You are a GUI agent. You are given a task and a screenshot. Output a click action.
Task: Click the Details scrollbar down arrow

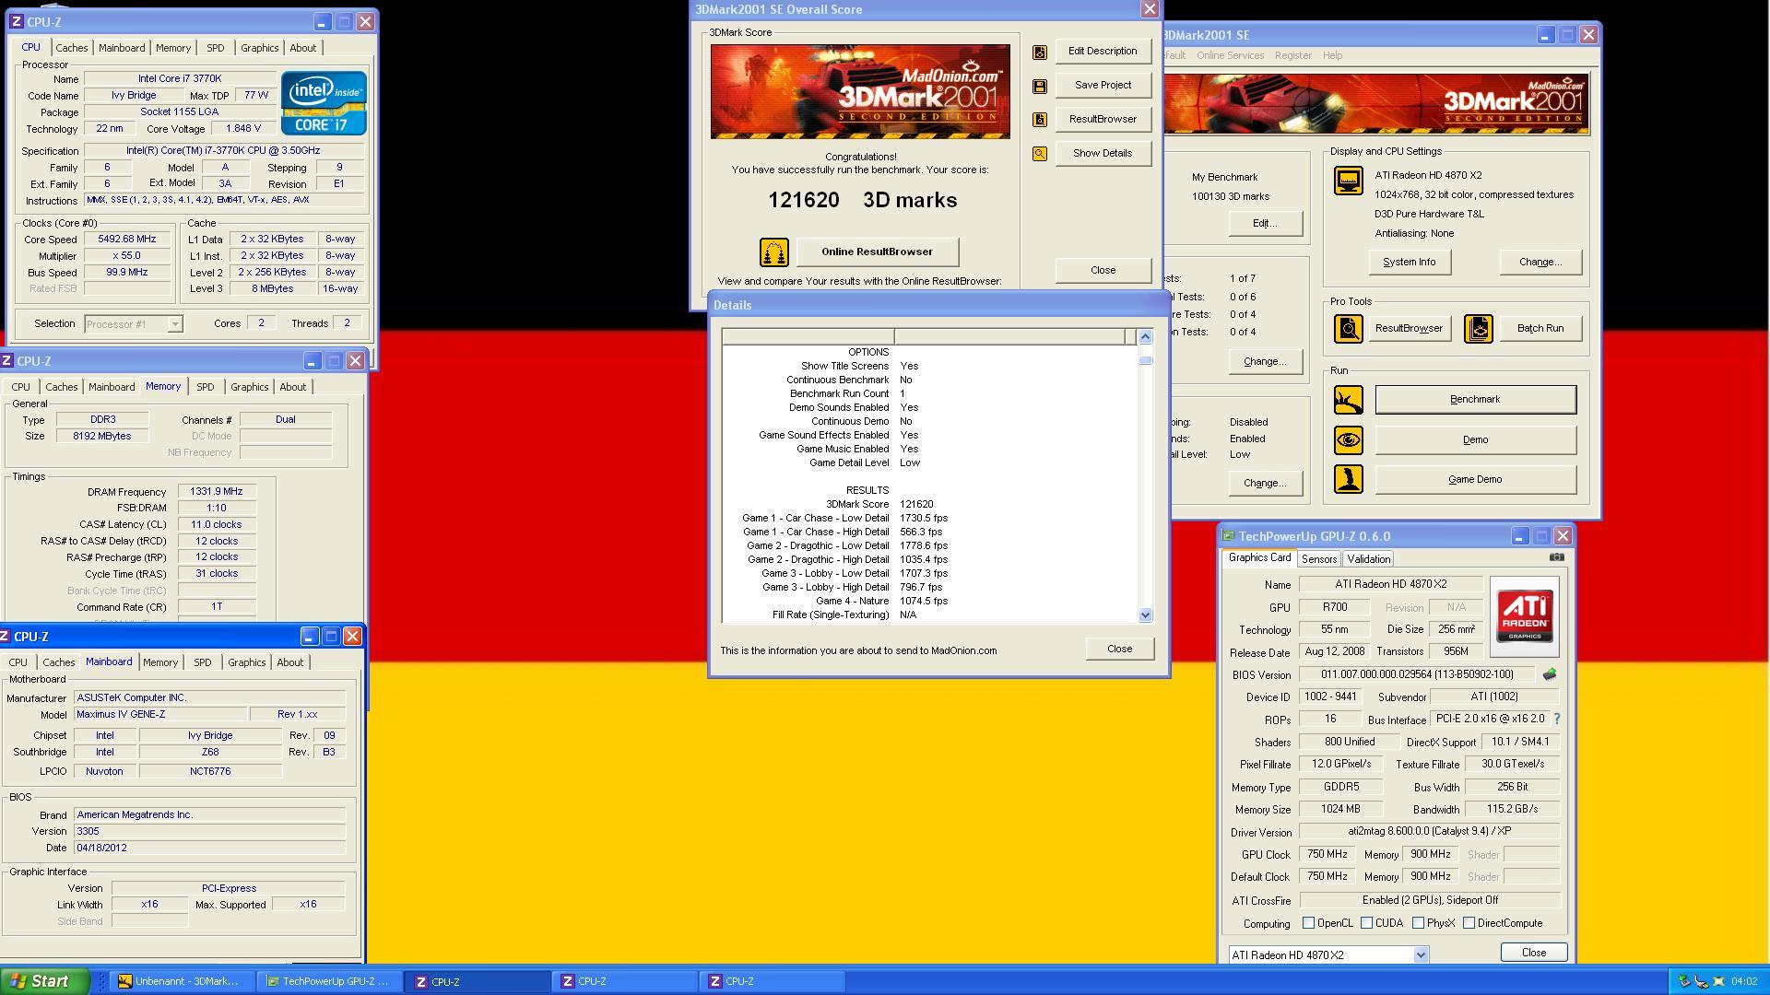1145,615
